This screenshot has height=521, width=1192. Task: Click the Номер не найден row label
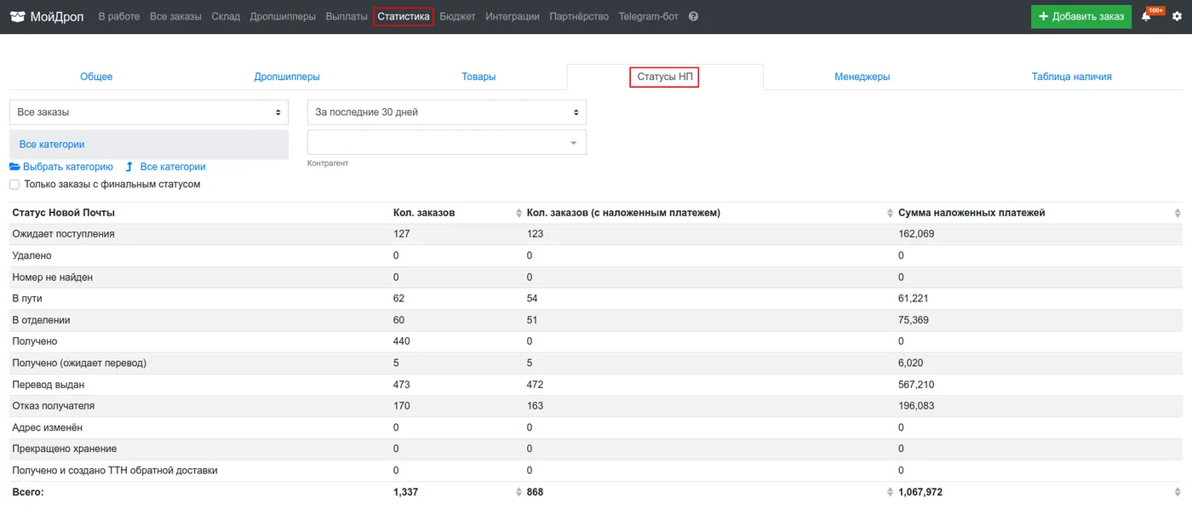pyautogui.click(x=53, y=278)
